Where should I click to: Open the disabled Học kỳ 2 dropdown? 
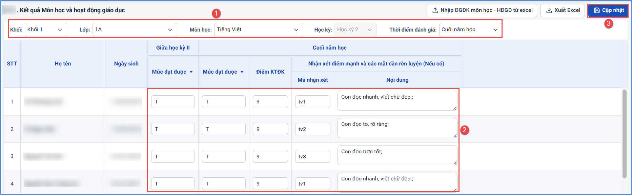pos(355,30)
